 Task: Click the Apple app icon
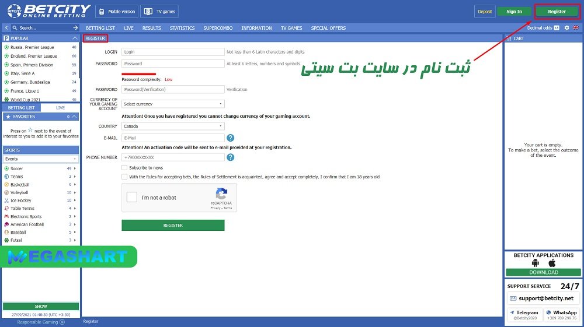tap(552, 263)
